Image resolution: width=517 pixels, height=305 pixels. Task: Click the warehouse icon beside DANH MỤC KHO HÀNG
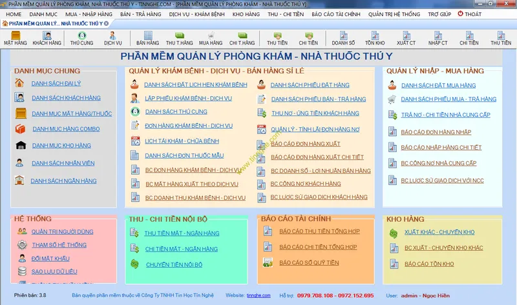(21, 145)
